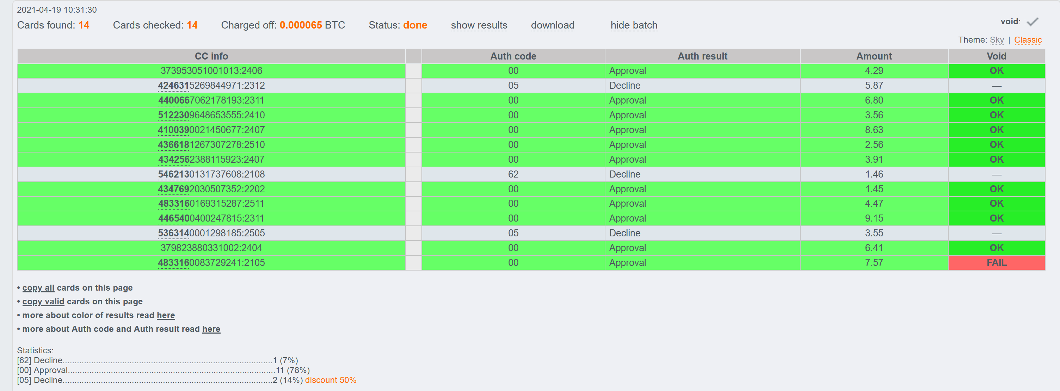Viewport: 1060px width, 391px height.
Task: Open the show results link
Action: pos(479,25)
